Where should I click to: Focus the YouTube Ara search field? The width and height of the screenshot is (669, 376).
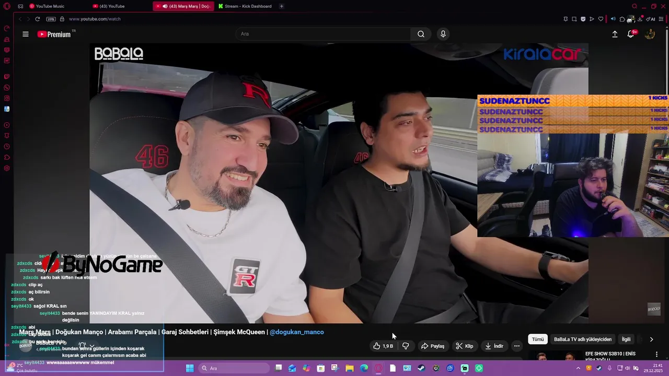pyautogui.click(x=323, y=34)
